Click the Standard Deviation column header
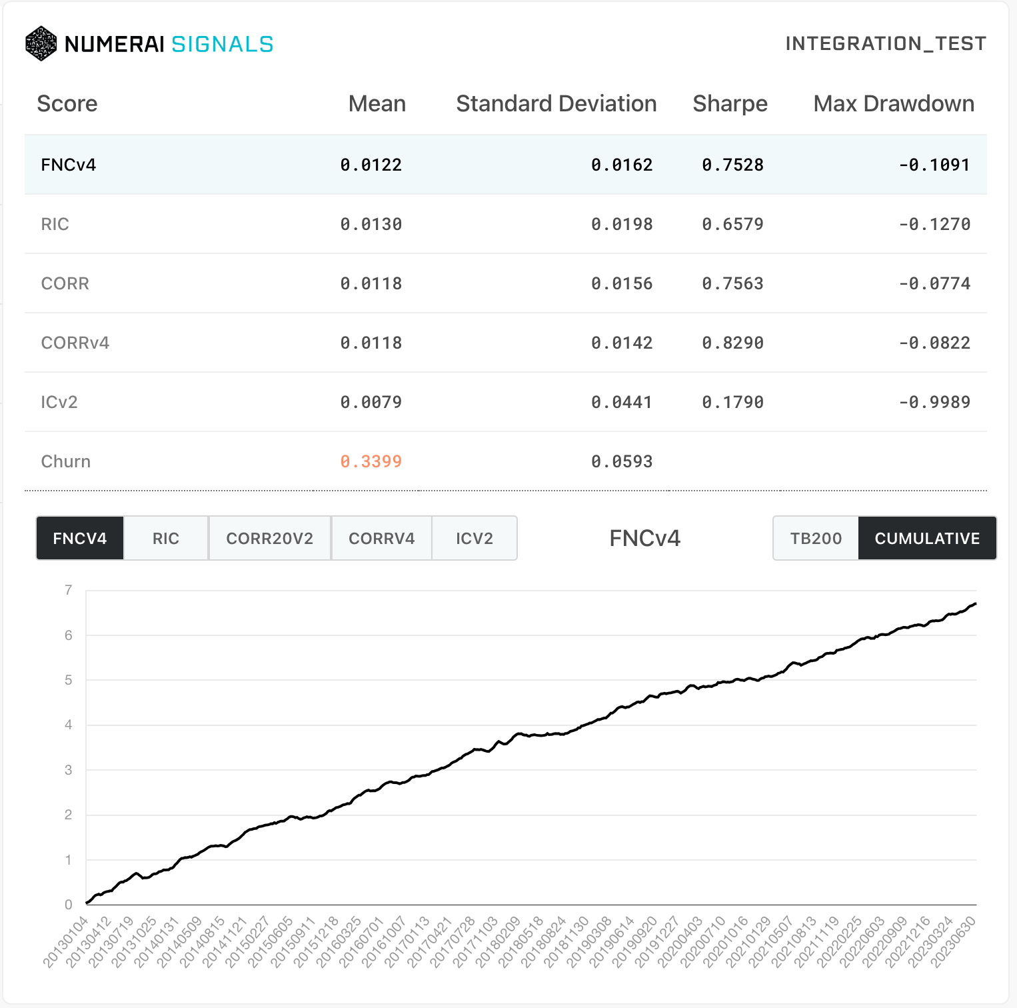 click(x=556, y=104)
